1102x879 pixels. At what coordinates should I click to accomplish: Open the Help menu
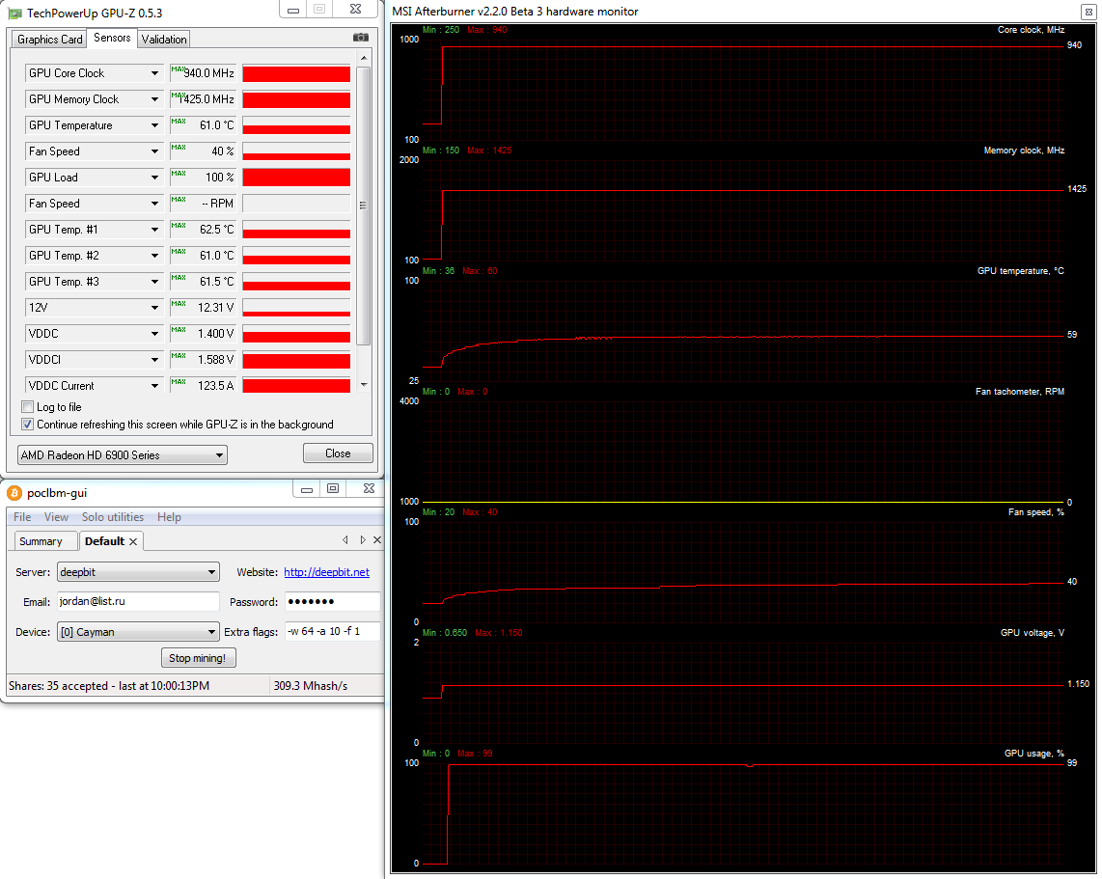(170, 517)
